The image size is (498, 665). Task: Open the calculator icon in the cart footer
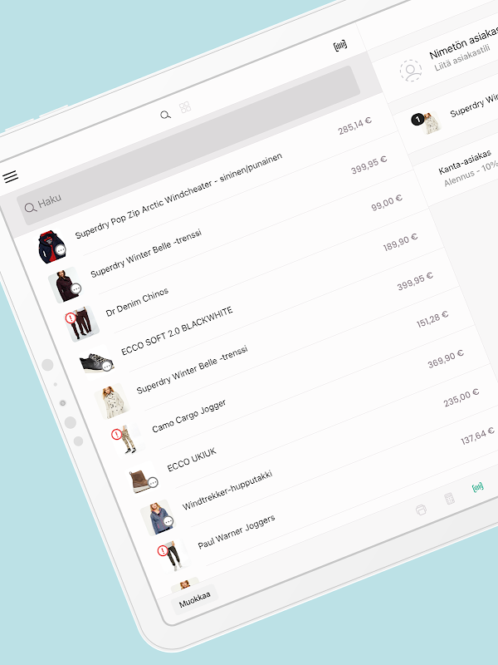pos(450,499)
